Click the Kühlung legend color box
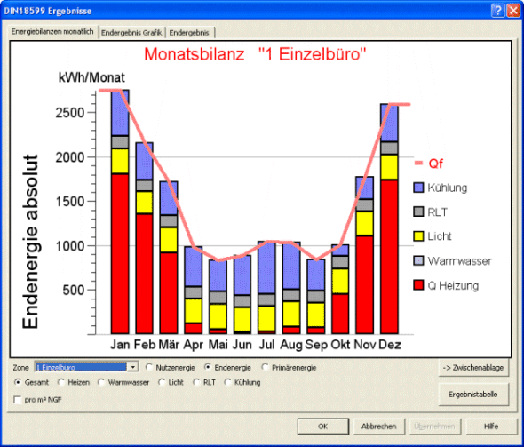Viewport: 524px width, 447px height. tap(418, 188)
